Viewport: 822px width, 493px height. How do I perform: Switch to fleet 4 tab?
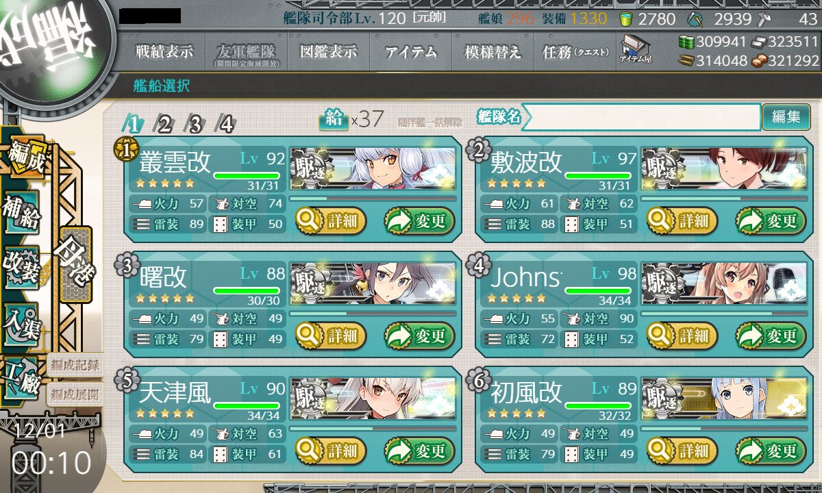225,124
